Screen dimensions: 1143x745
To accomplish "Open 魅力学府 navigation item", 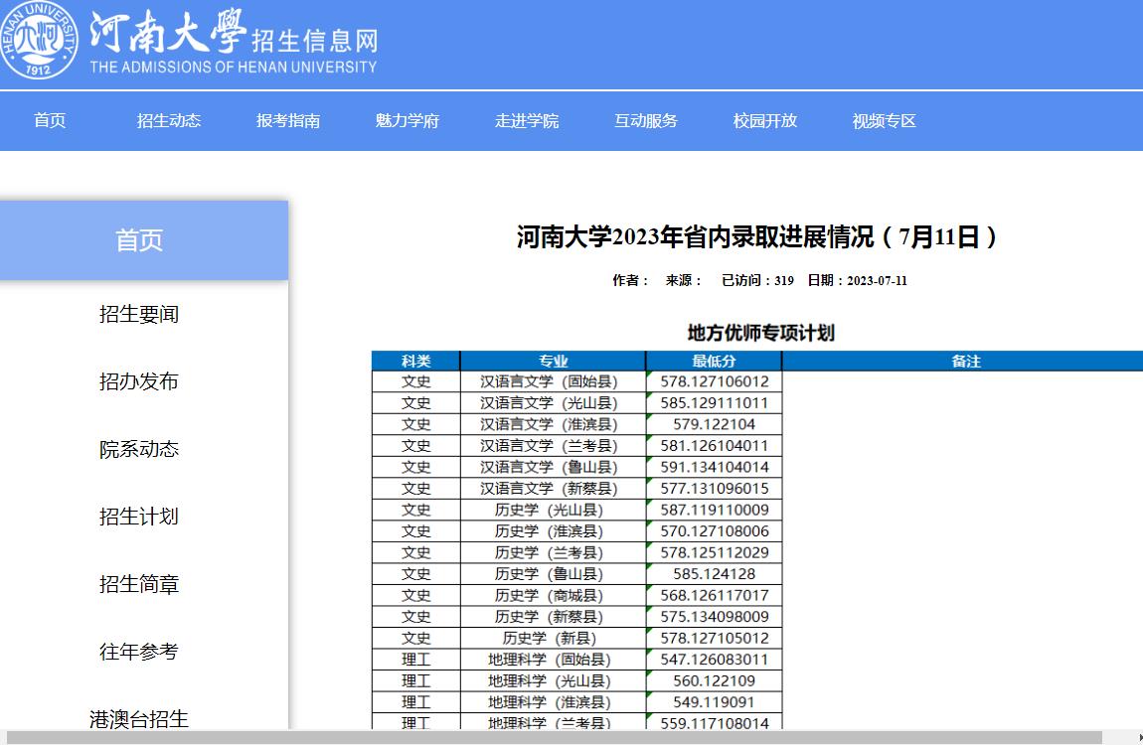I will pyautogui.click(x=407, y=121).
